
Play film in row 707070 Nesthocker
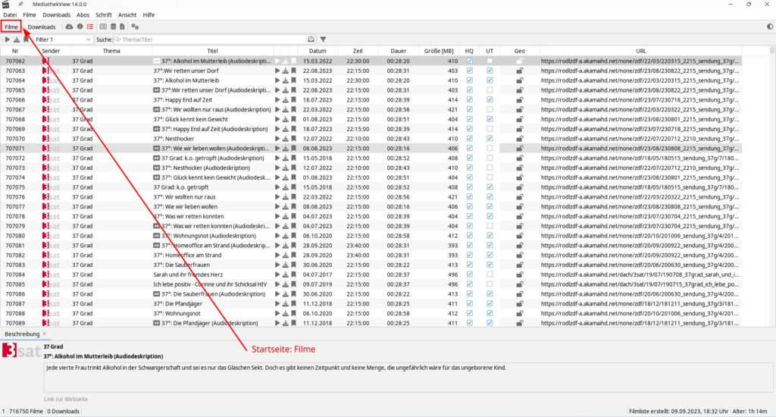point(277,139)
